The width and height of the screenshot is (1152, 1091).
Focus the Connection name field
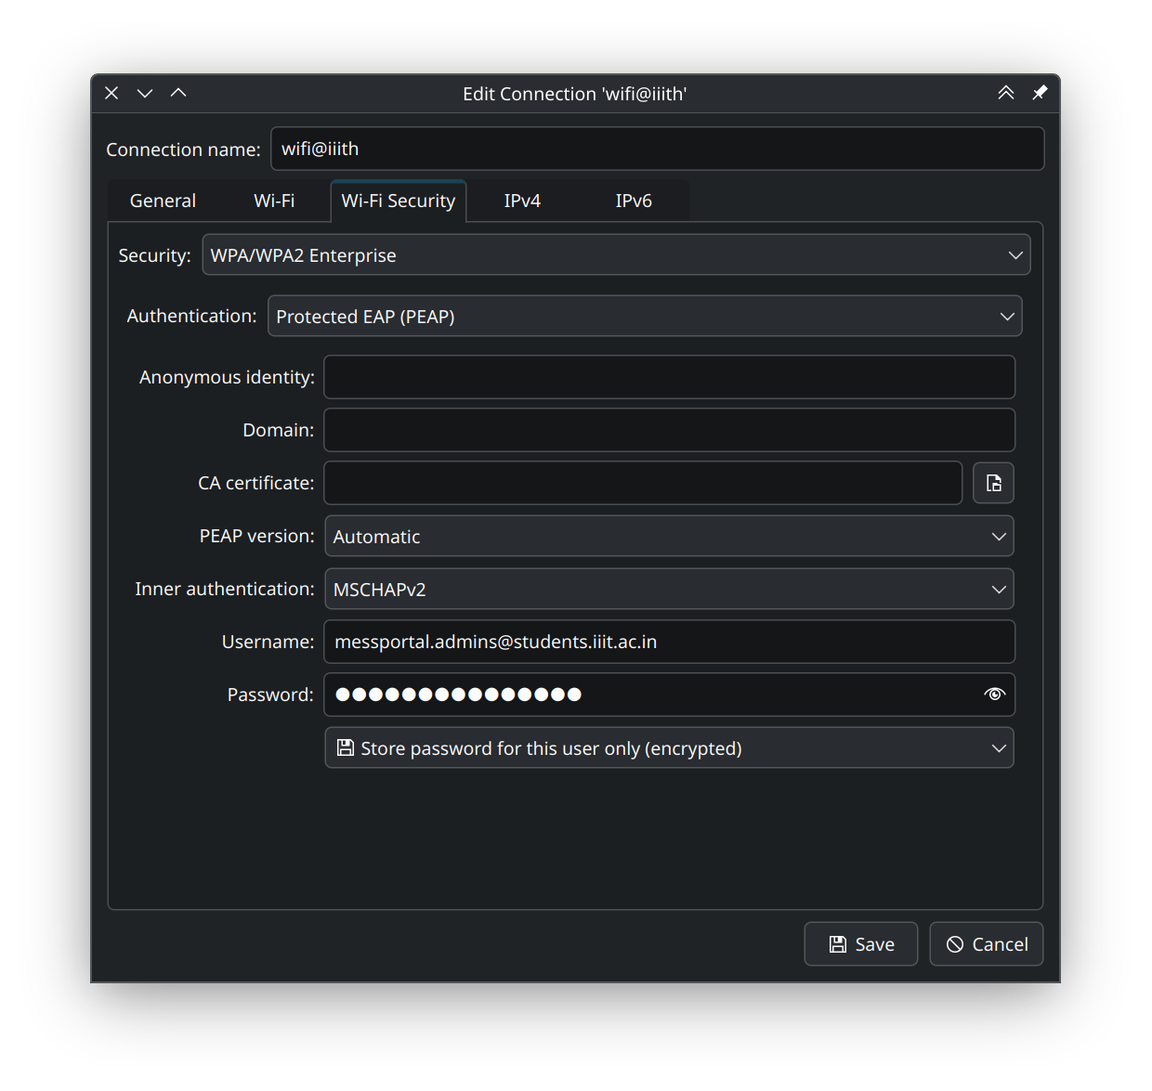click(x=658, y=149)
